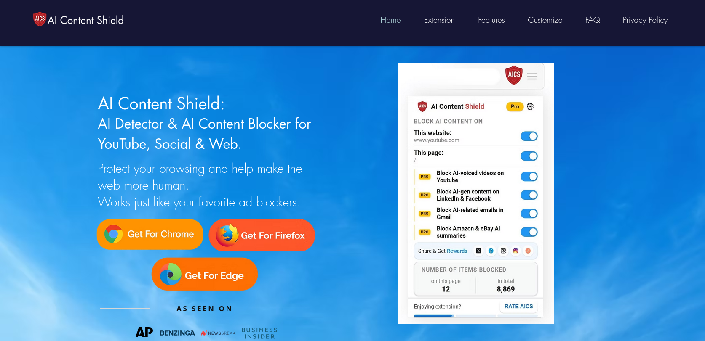
Task: Click the red AICS shield extension badge
Action: 514,75
